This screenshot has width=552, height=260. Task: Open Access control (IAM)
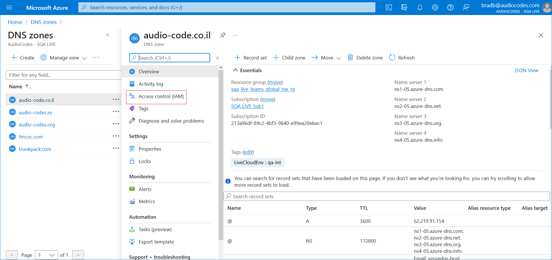156,96
